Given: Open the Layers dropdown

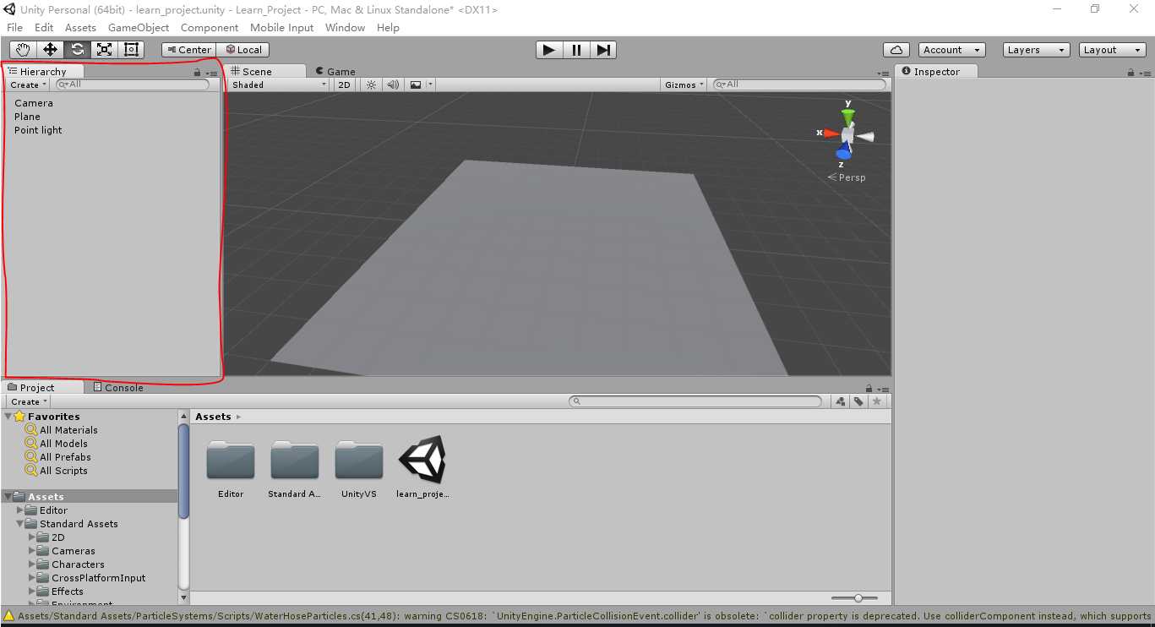Looking at the screenshot, I should (1036, 50).
